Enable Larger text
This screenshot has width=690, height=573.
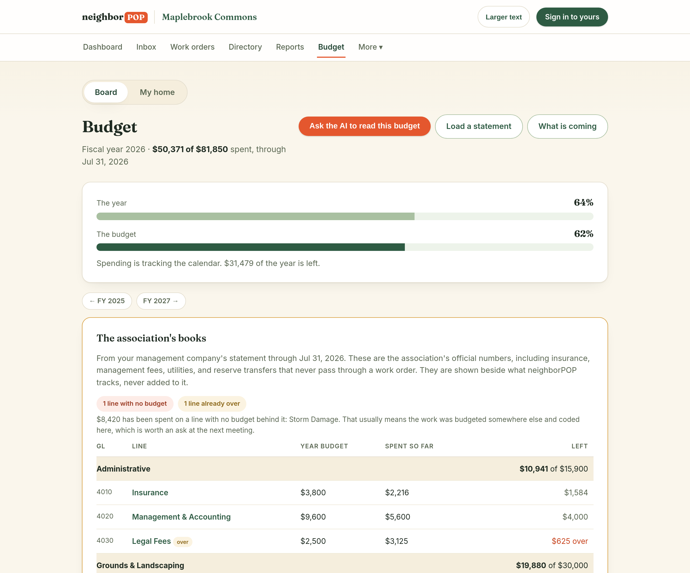[x=503, y=17]
